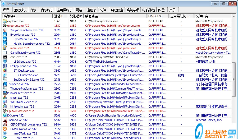Select the C:\Windows\SysWOW64\cmd.exe path cell

[107, 57]
